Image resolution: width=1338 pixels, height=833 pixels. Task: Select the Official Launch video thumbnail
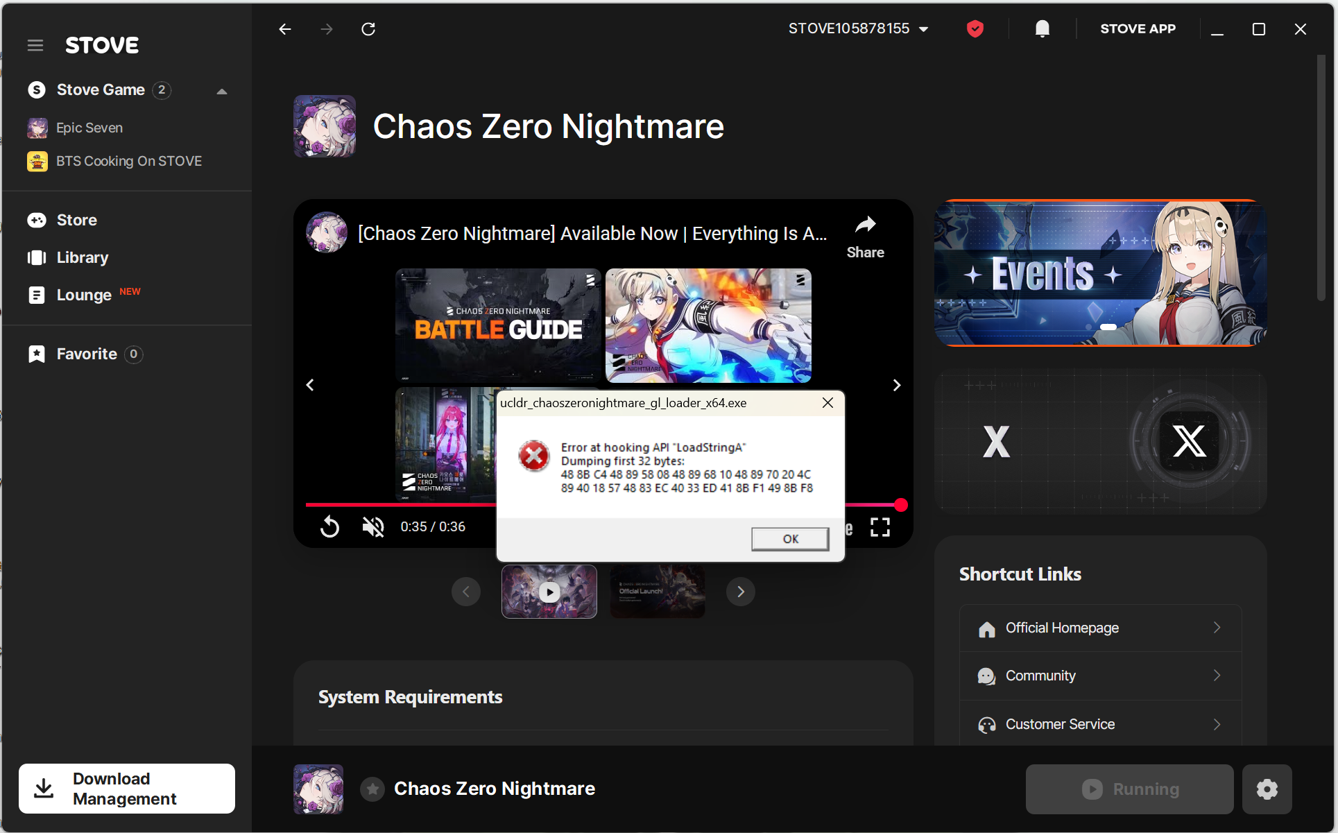[x=658, y=592]
